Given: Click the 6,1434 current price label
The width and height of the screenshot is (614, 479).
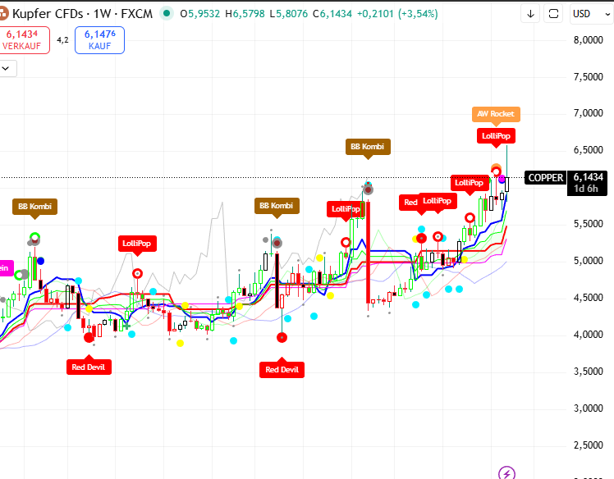Looking at the screenshot, I should point(588,177).
